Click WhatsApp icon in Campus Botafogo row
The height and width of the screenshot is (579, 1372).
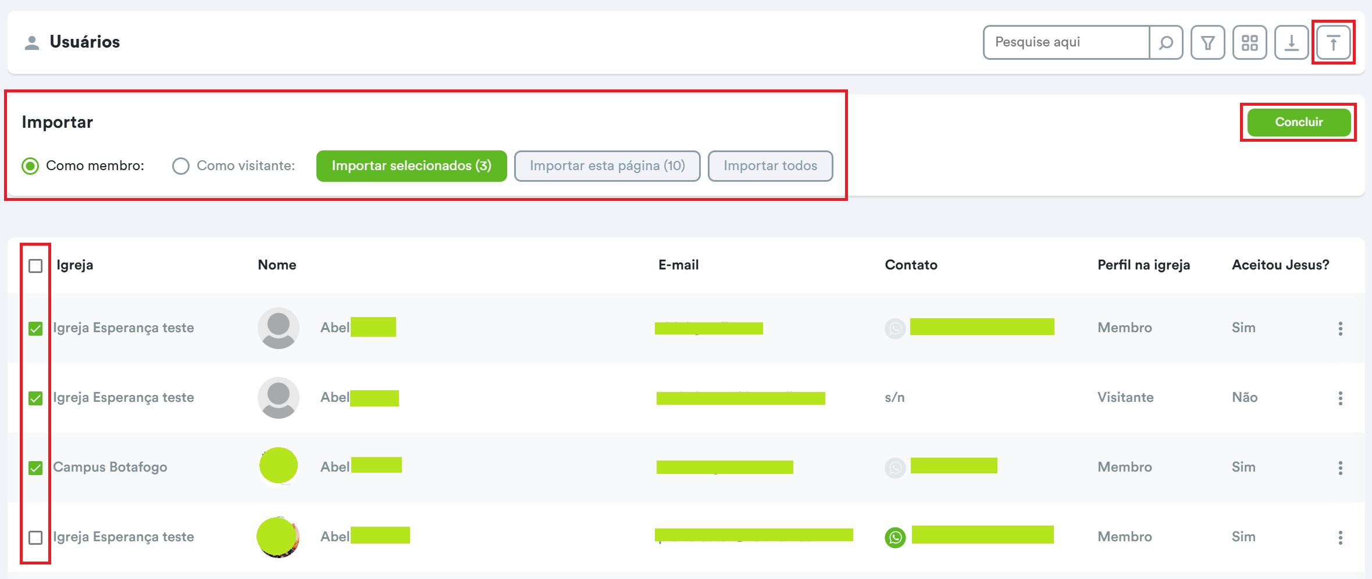[895, 467]
